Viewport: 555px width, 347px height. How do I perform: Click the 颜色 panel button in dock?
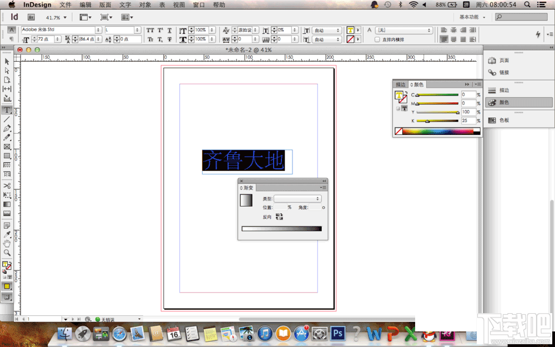coord(518,102)
